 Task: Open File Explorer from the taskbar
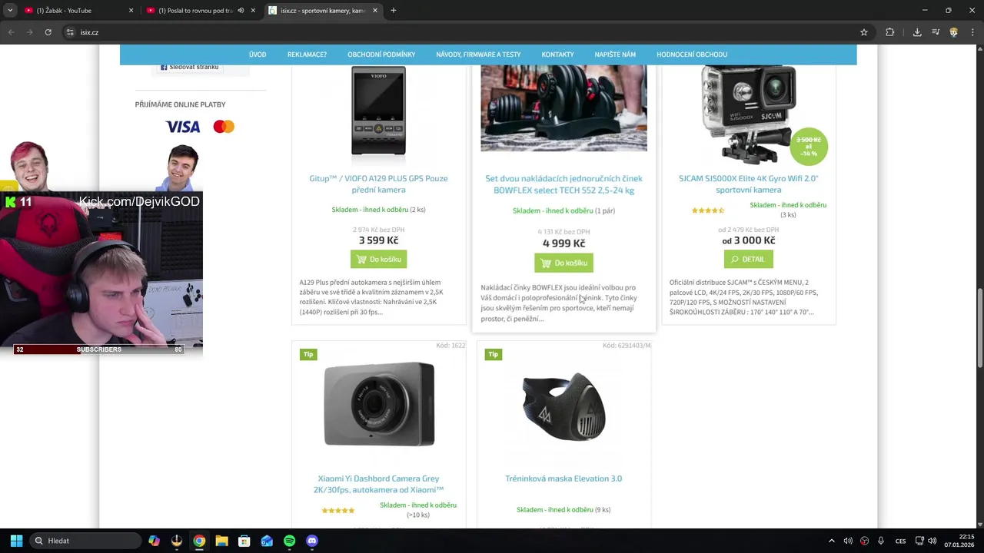click(x=221, y=541)
